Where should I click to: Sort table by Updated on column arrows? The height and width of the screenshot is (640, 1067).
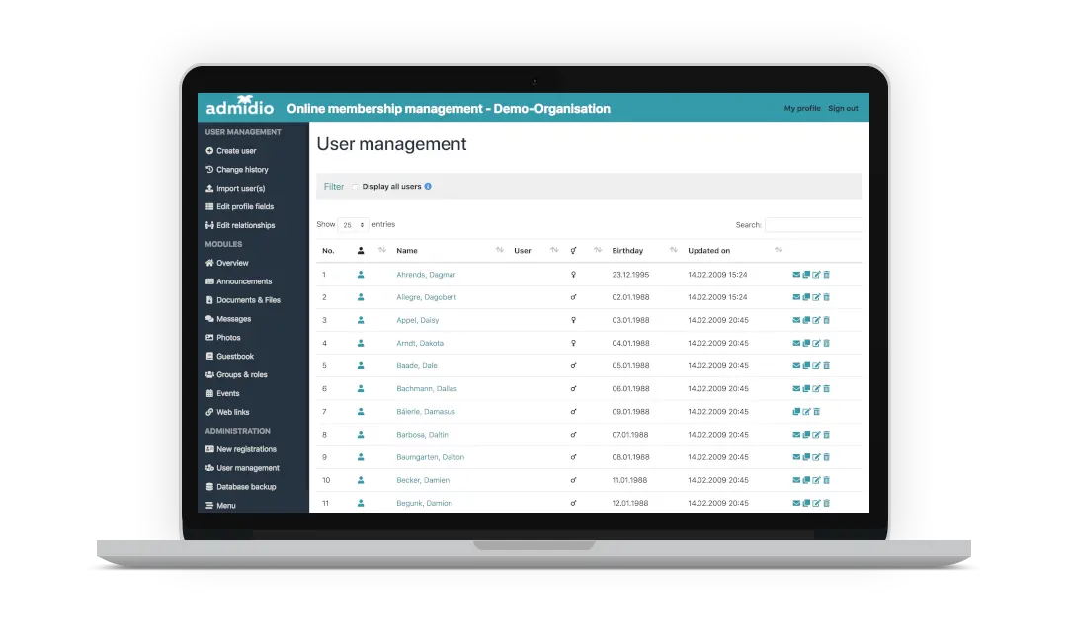tap(779, 251)
